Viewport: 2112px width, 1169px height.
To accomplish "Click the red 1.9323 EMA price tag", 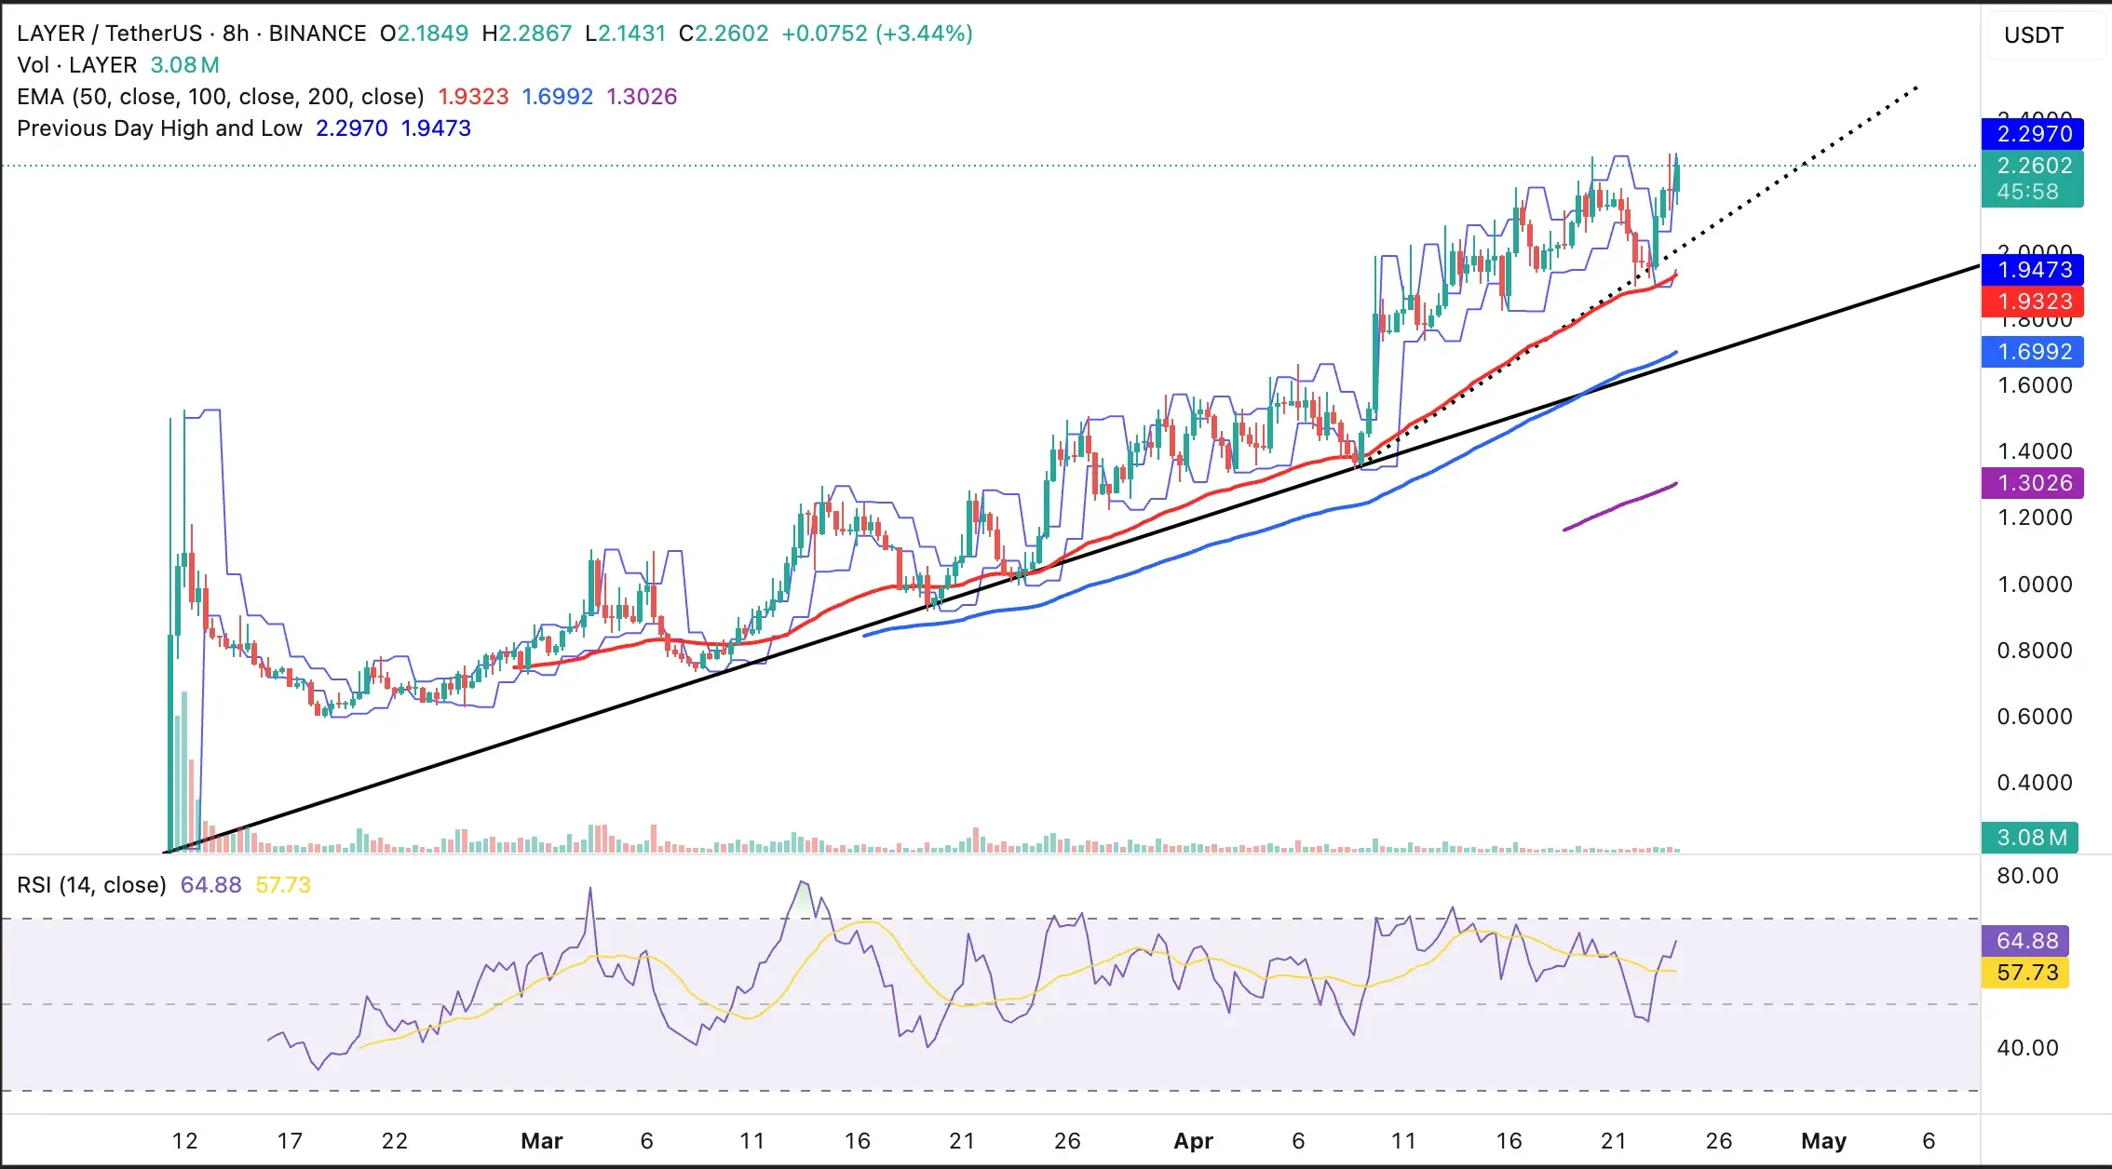I will [2034, 302].
